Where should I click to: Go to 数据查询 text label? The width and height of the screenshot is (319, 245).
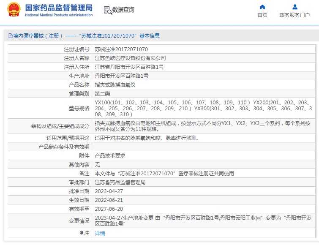click(123, 10)
